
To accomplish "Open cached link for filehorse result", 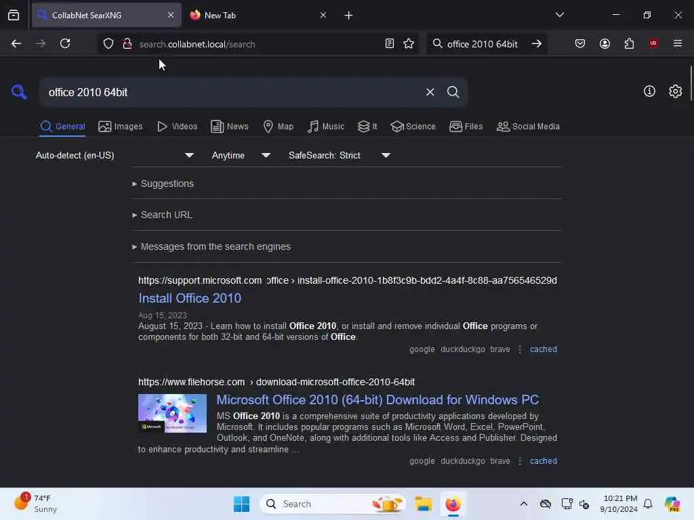I will pyautogui.click(x=544, y=460).
